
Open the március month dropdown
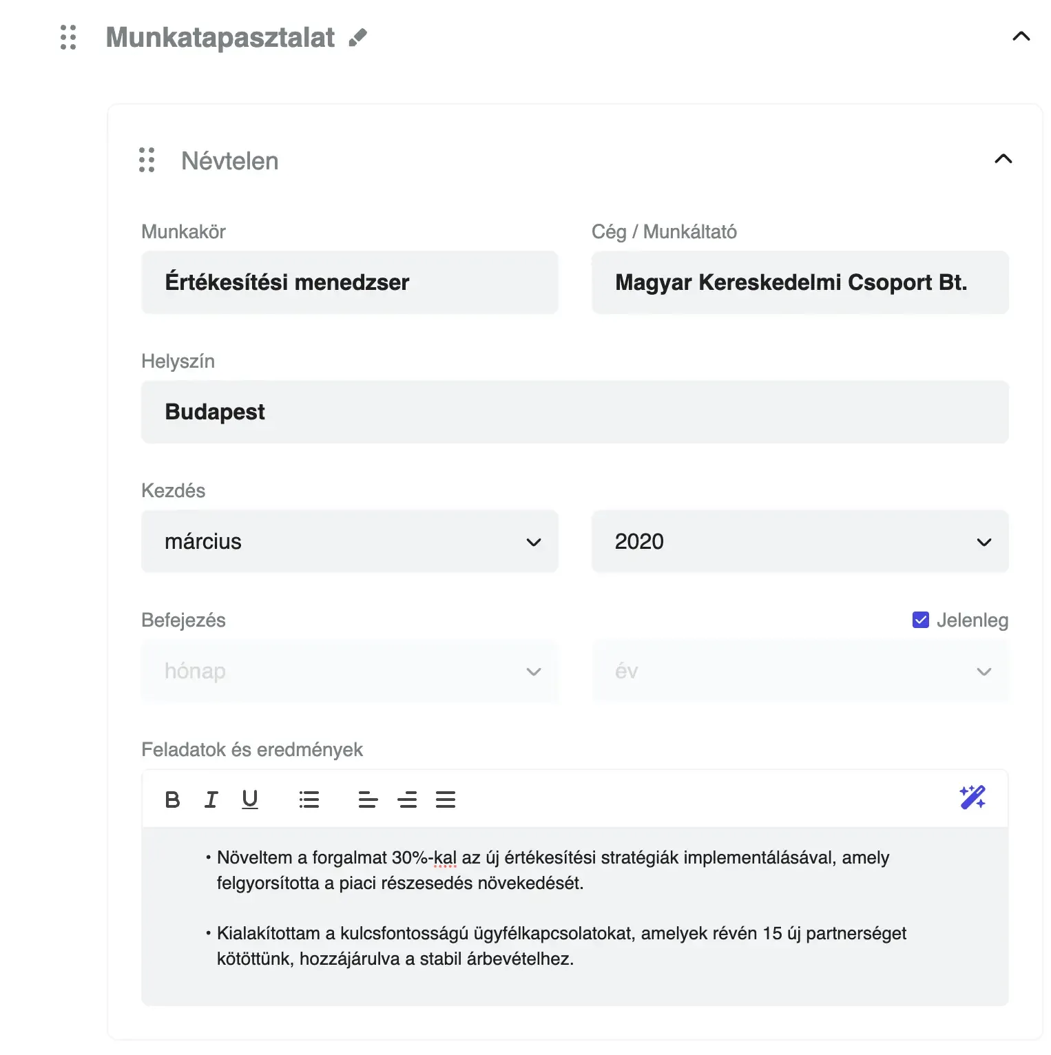(349, 541)
